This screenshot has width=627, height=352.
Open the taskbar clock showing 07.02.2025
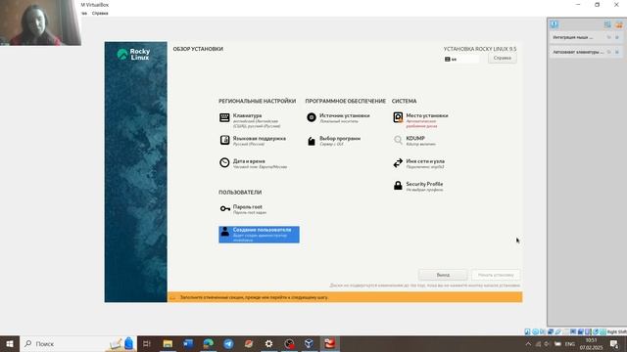click(x=591, y=344)
